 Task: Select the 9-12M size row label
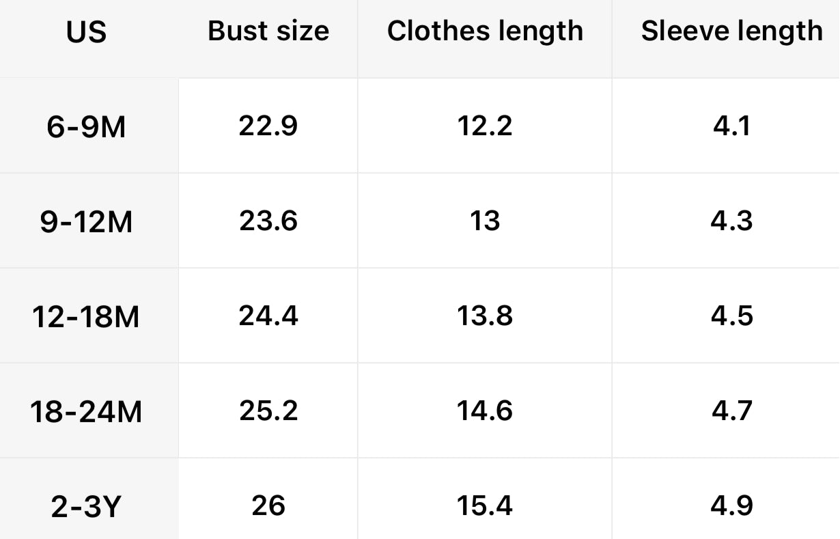[x=87, y=221]
